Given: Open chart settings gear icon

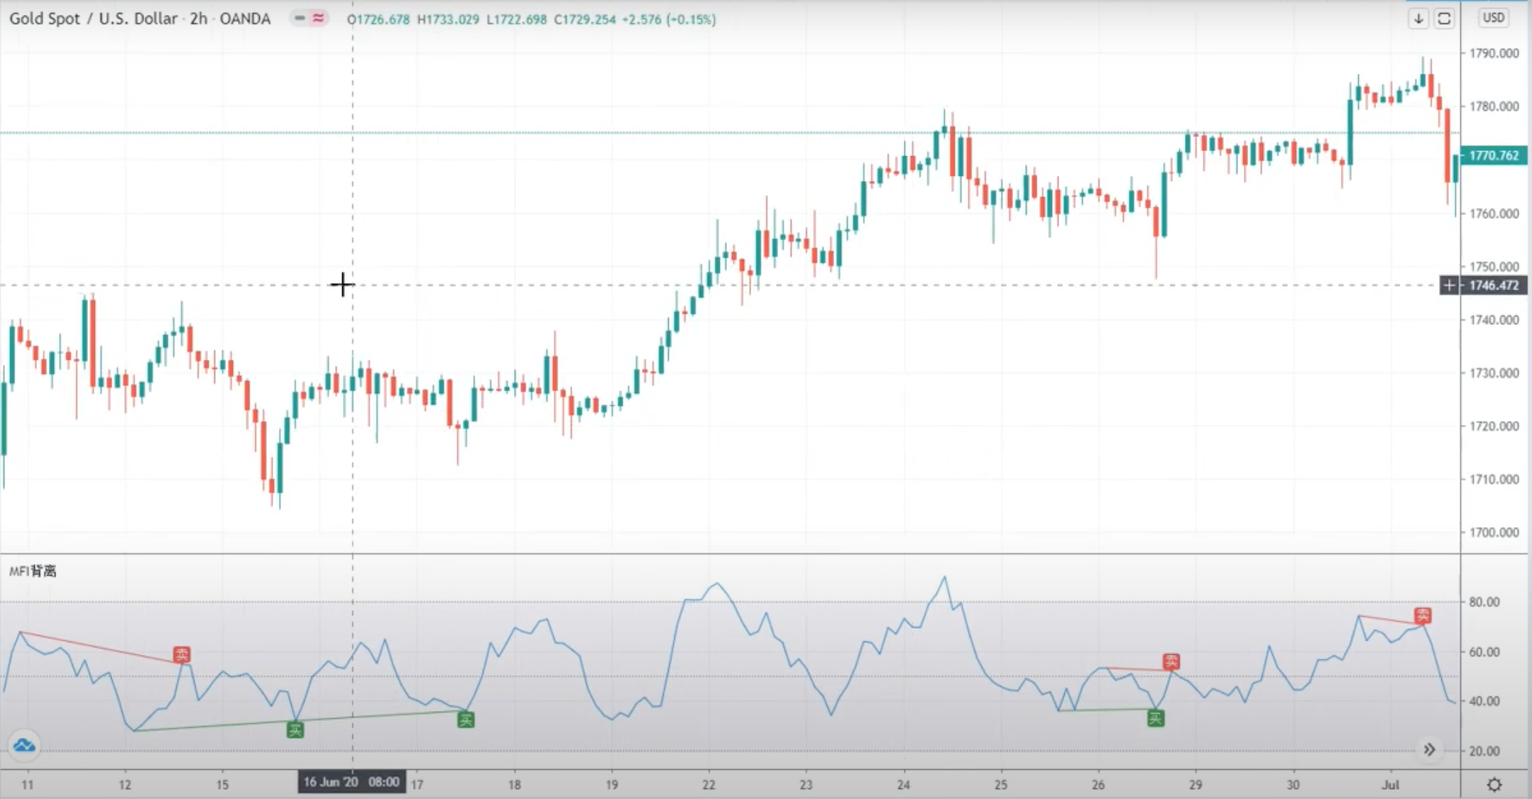Looking at the screenshot, I should tap(1494, 785).
